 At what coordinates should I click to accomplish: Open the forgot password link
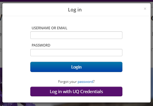[85, 82]
